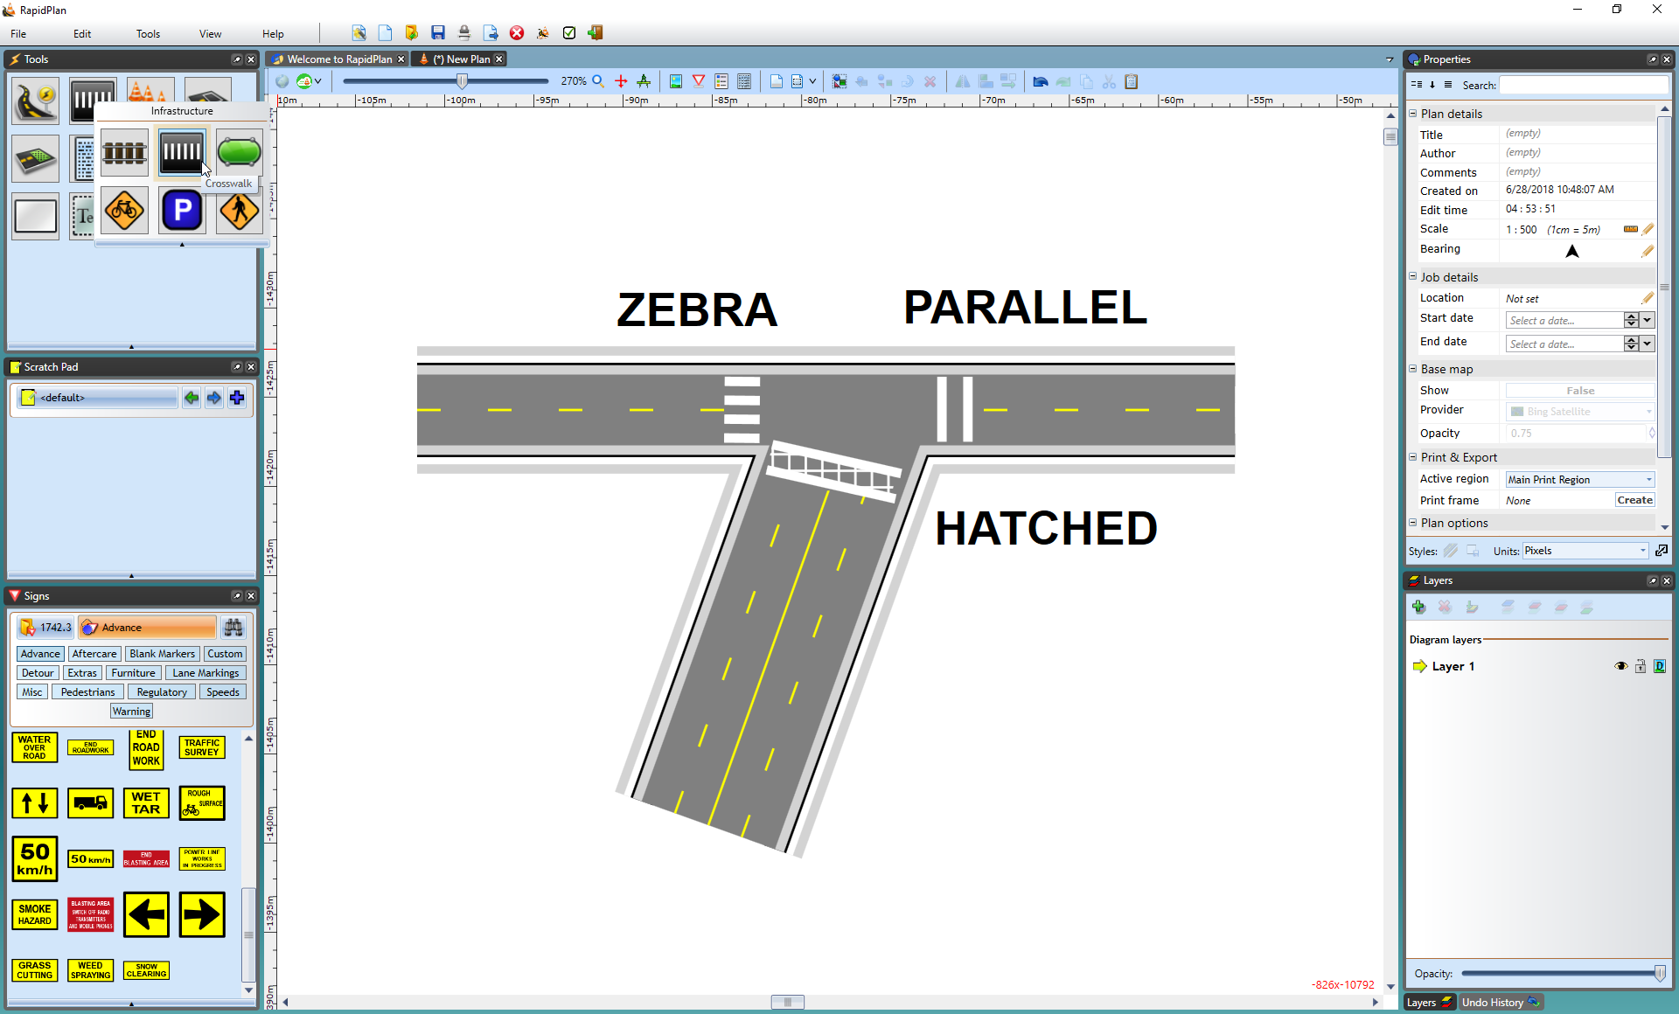Add a new layer with green plus
1679x1014 pixels.
[x=1418, y=607]
